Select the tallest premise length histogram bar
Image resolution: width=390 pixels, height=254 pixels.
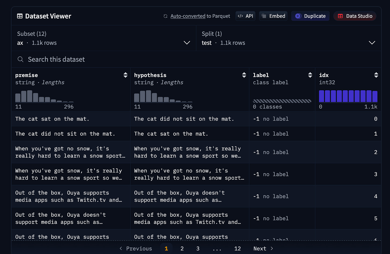click(x=29, y=96)
